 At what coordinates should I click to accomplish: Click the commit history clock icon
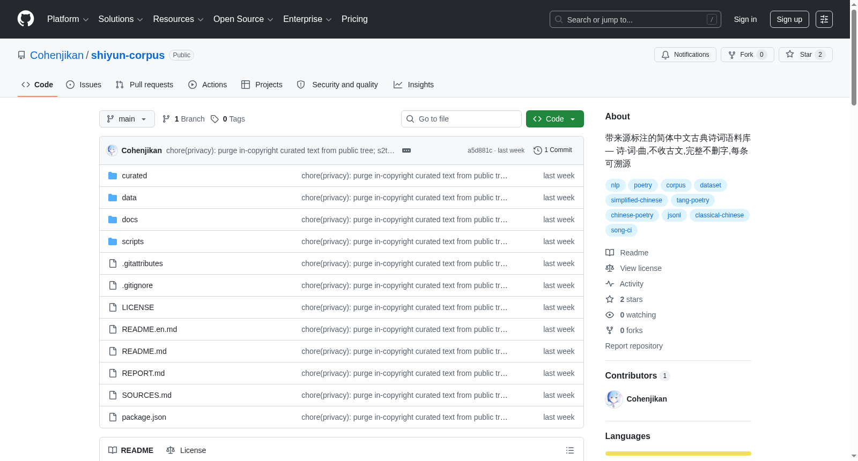(537, 150)
